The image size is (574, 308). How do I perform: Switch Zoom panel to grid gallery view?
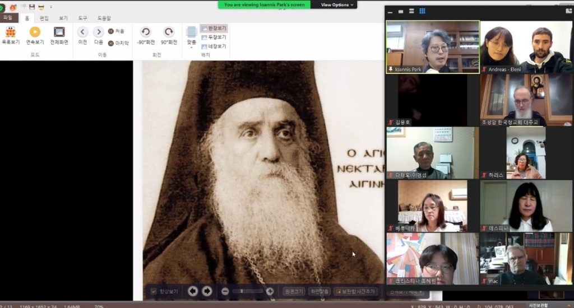[422, 11]
